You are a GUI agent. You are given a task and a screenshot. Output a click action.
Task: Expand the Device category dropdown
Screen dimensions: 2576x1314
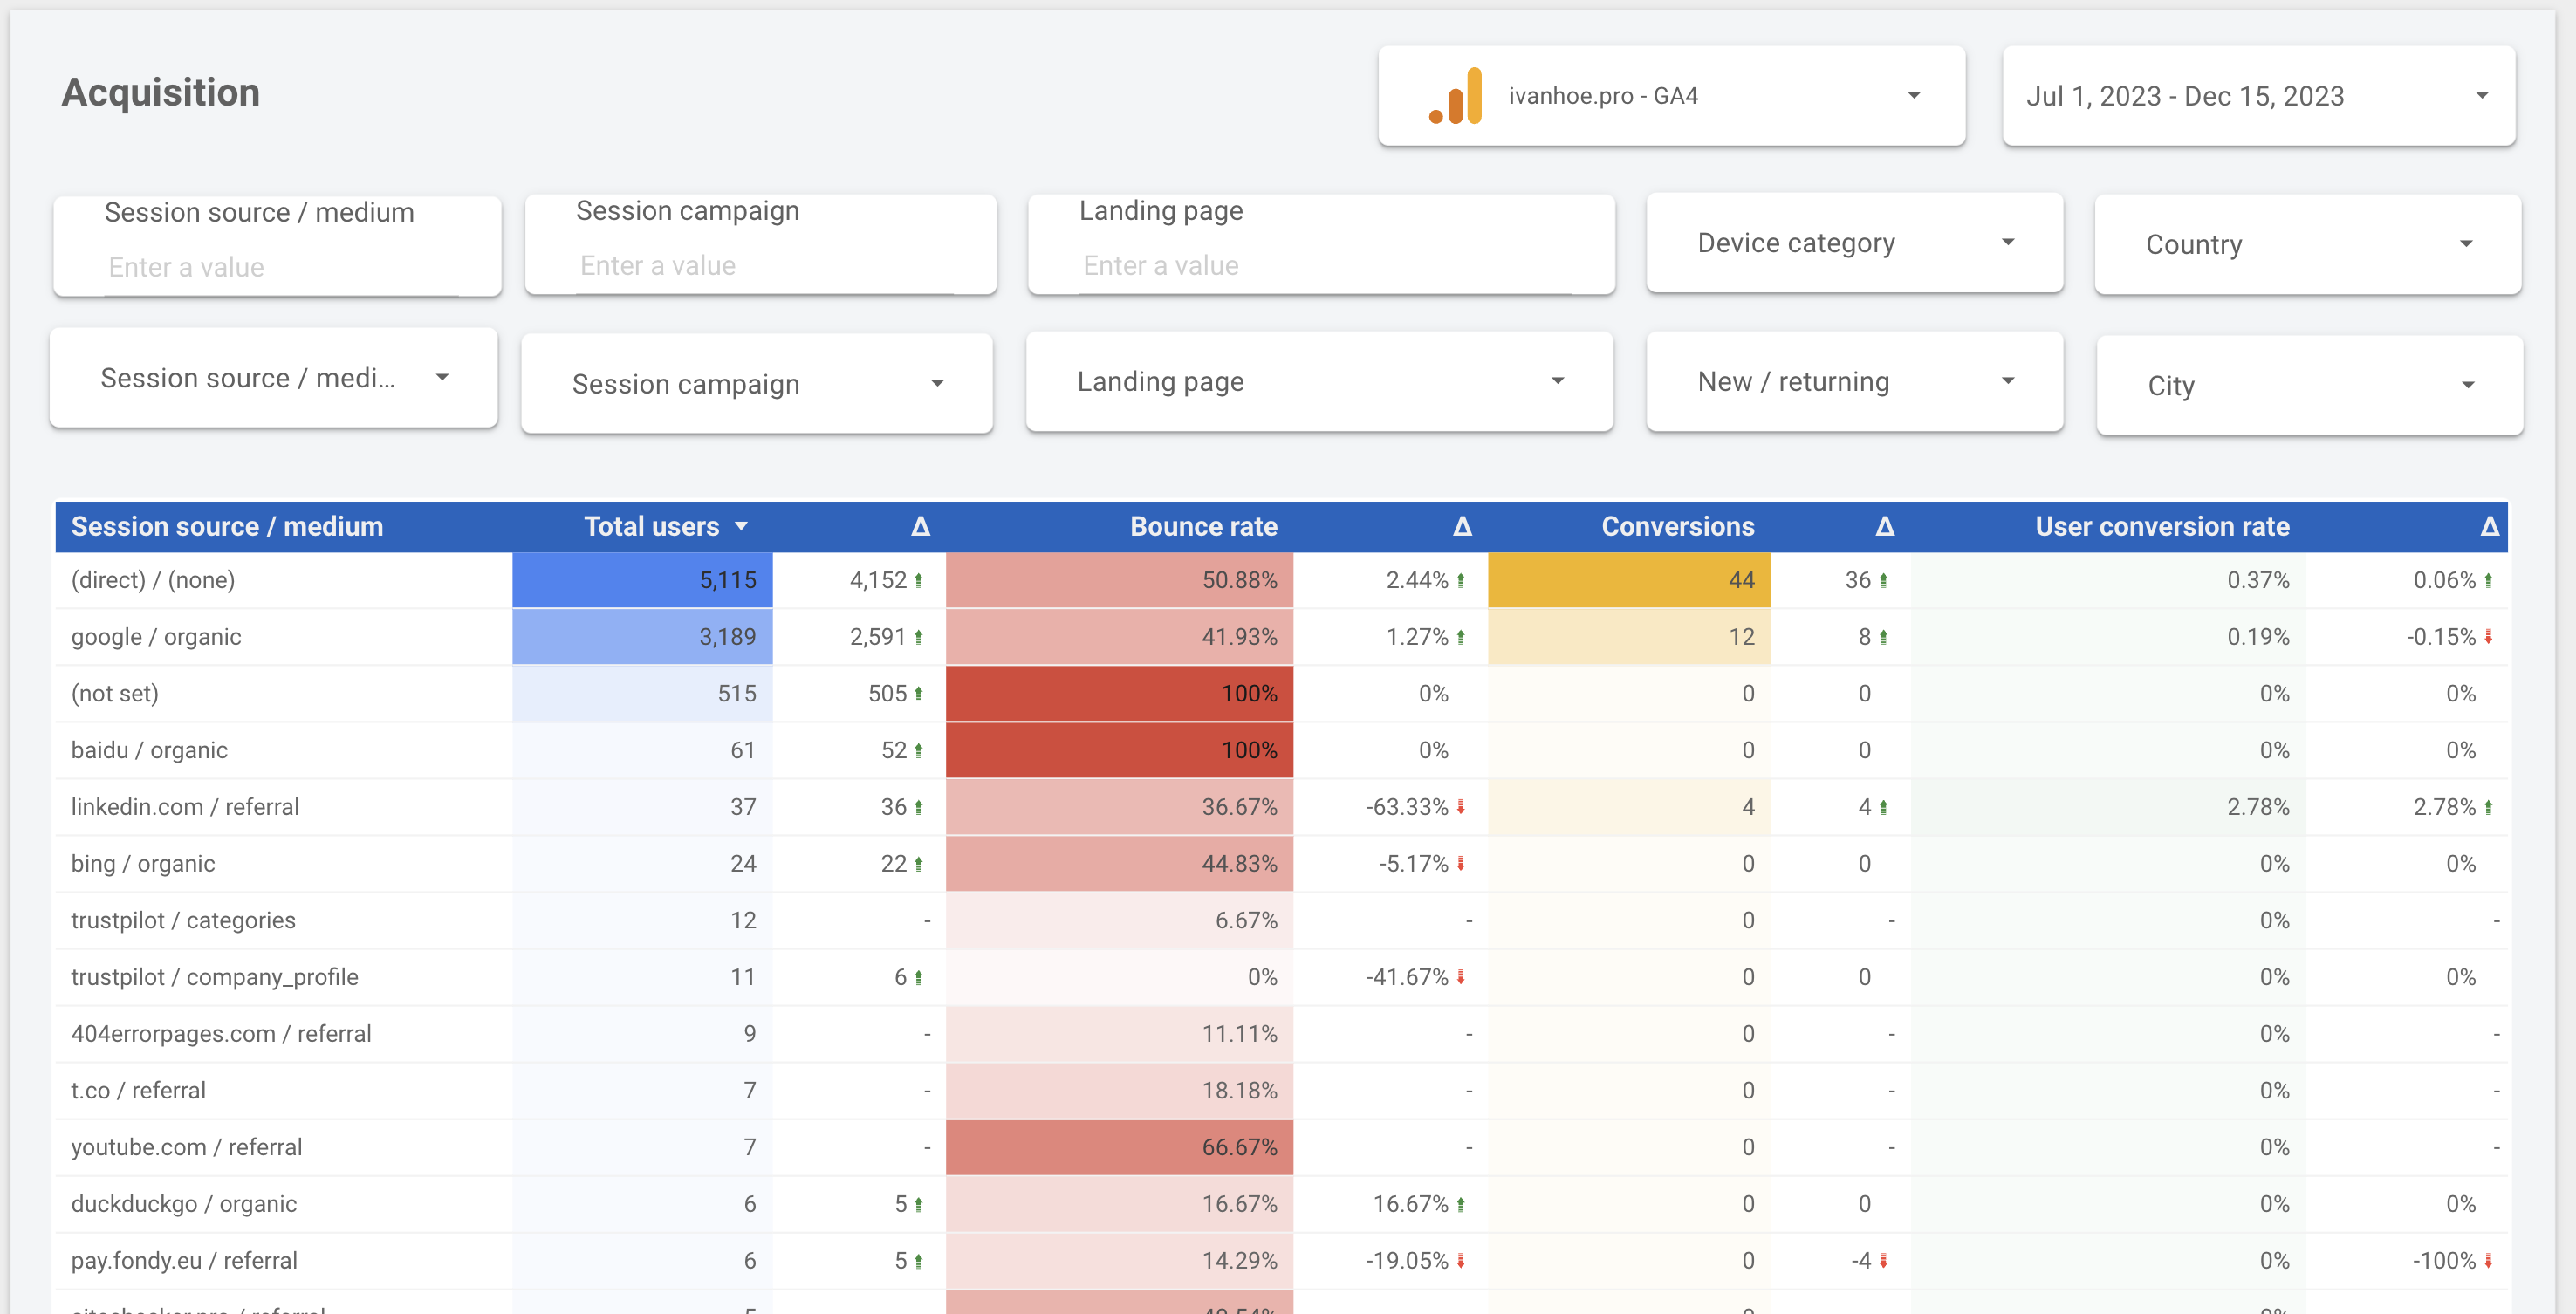click(1854, 243)
